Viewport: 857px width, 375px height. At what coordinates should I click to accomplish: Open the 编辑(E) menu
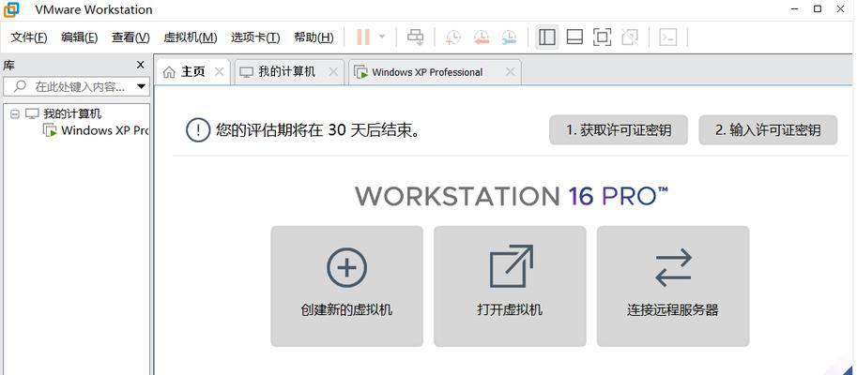pos(79,37)
